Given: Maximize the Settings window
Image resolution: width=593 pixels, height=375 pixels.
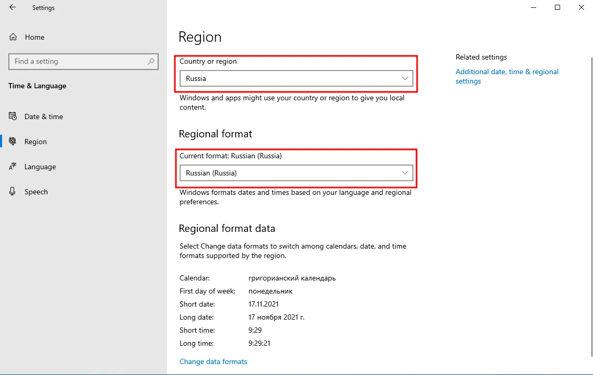Looking at the screenshot, I should (x=558, y=8).
